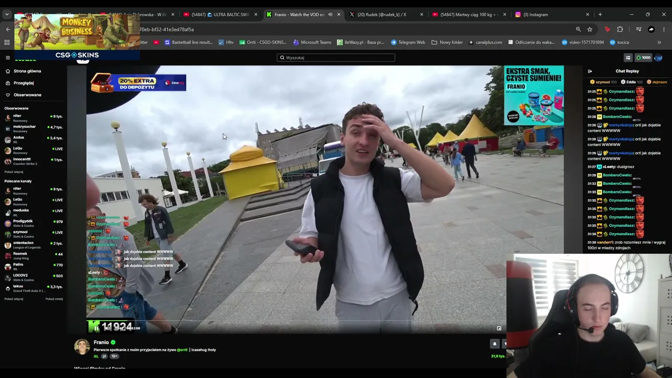Open the browser profile avatar

652,29
